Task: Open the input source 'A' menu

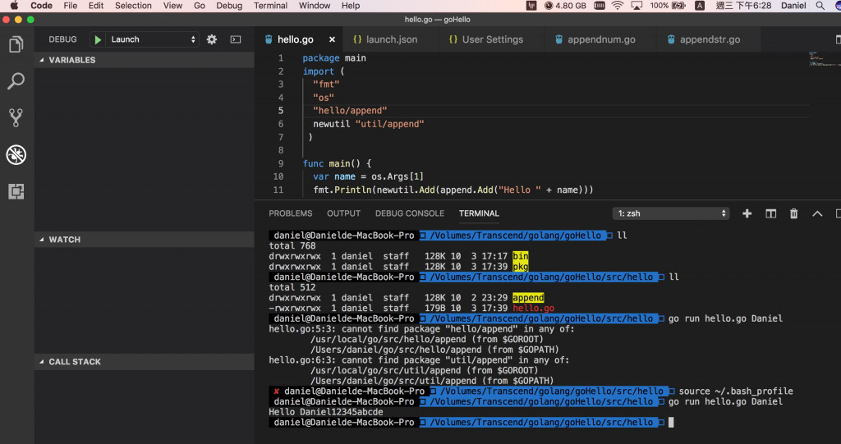Action: tap(700, 6)
